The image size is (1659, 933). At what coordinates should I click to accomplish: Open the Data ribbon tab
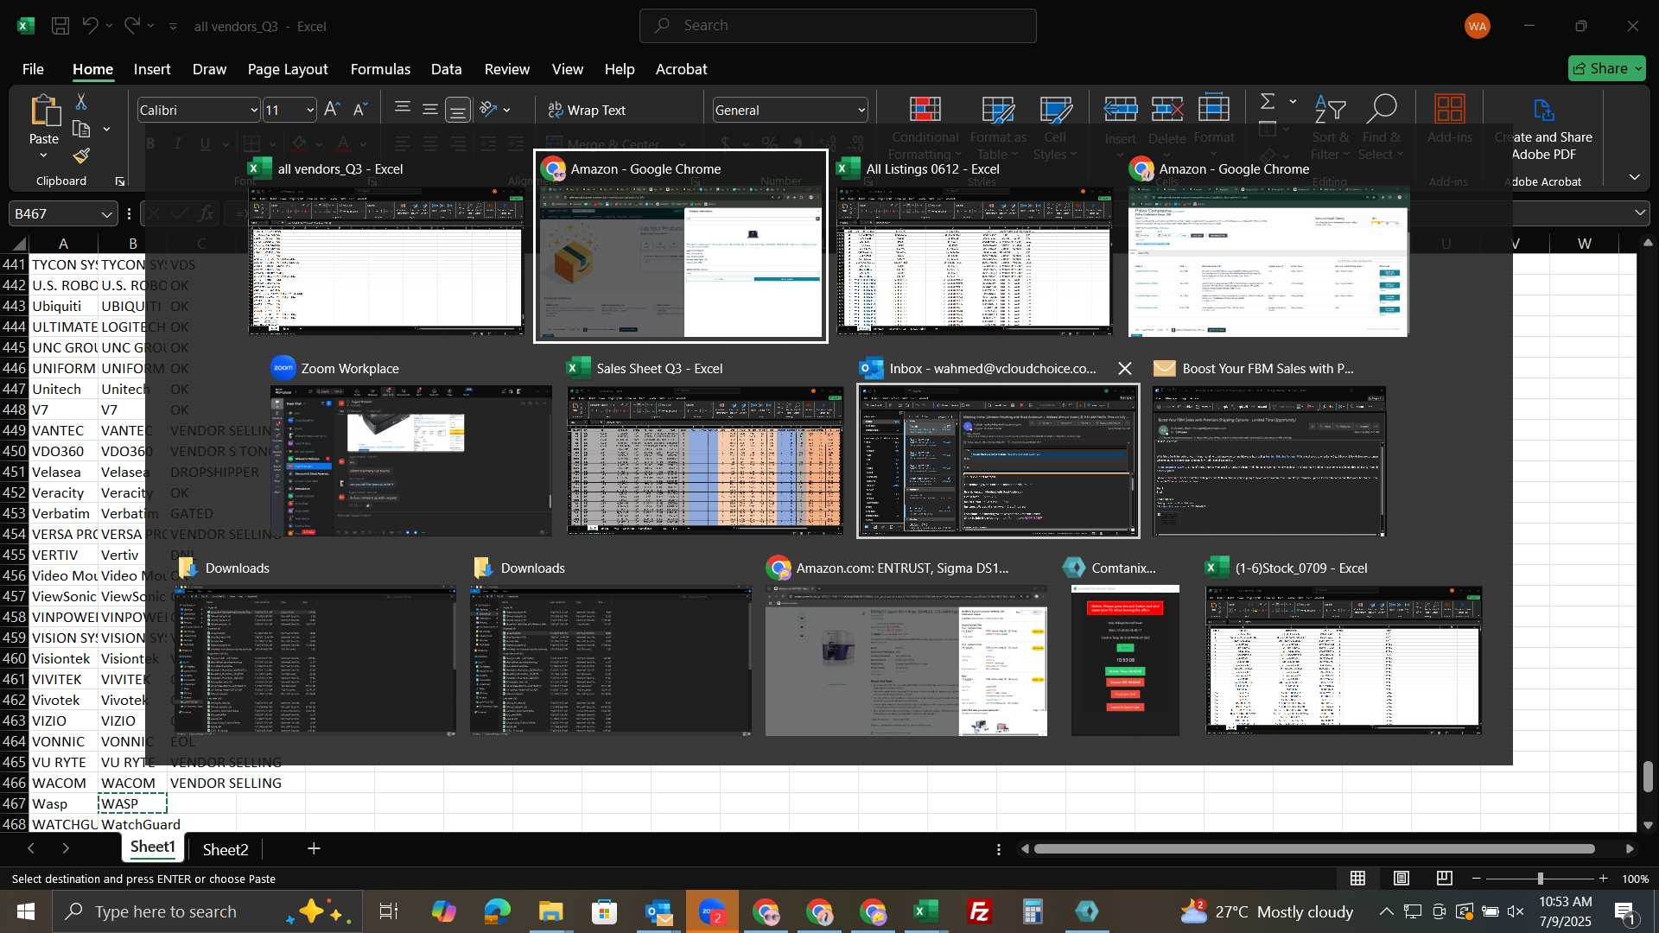[x=447, y=69]
